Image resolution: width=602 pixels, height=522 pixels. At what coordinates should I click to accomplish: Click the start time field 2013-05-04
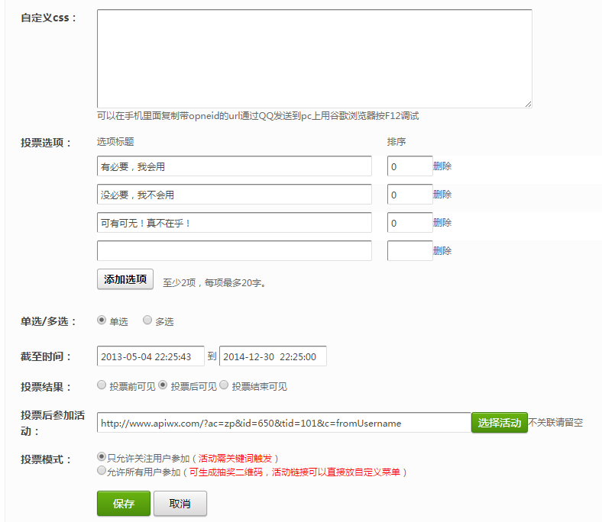point(150,356)
